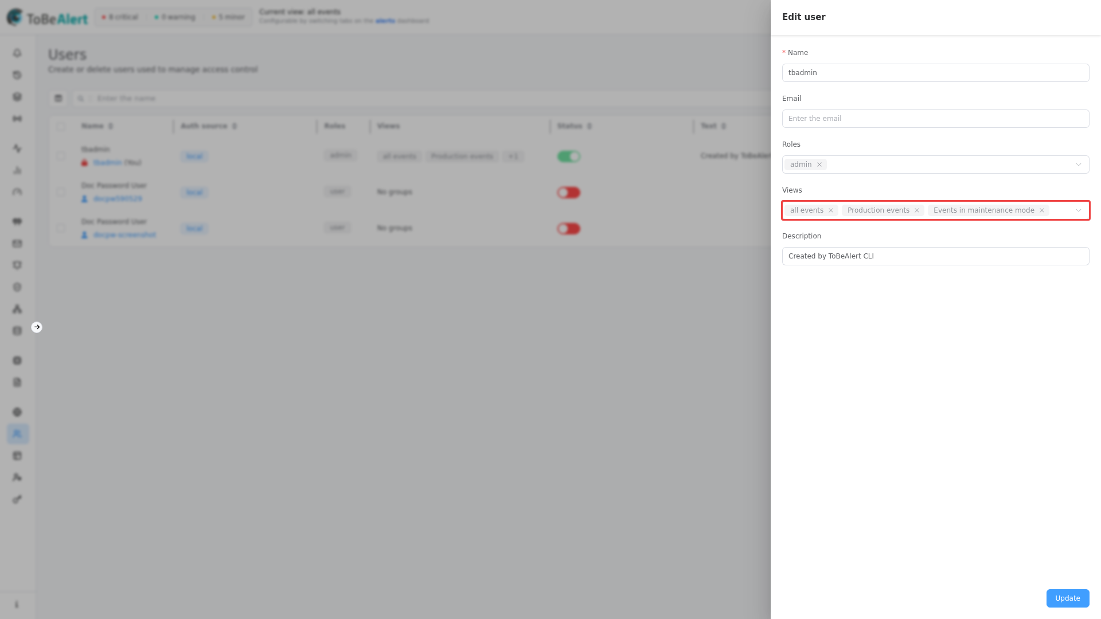The width and height of the screenshot is (1101, 619).
Task: Open the tbadmin user link
Action: pyautogui.click(x=107, y=163)
